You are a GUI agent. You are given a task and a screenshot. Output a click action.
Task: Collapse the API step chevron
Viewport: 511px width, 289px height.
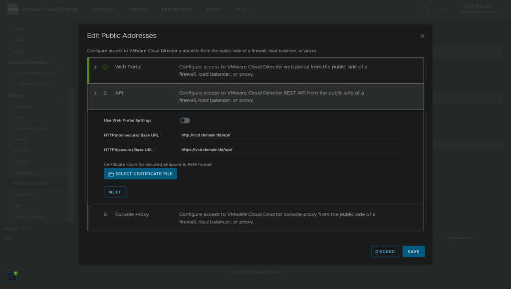pyautogui.click(x=95, y=93)
